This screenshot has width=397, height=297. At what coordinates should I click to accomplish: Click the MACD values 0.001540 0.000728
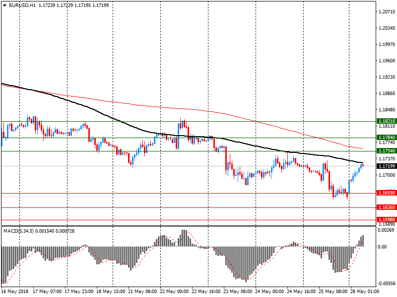pyautogui.click(x=55, y=231)
